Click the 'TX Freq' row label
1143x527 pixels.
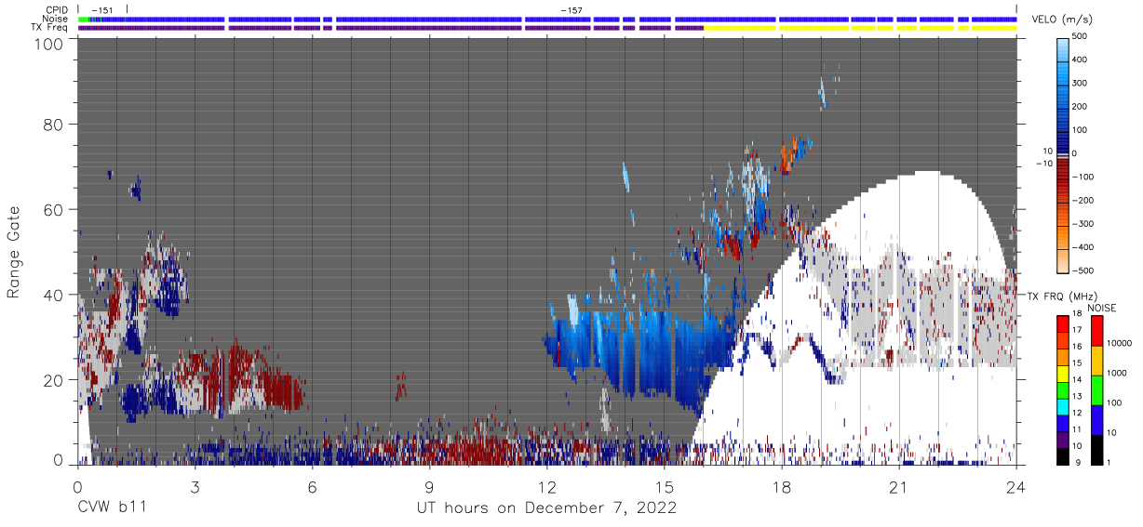point(50,28)
